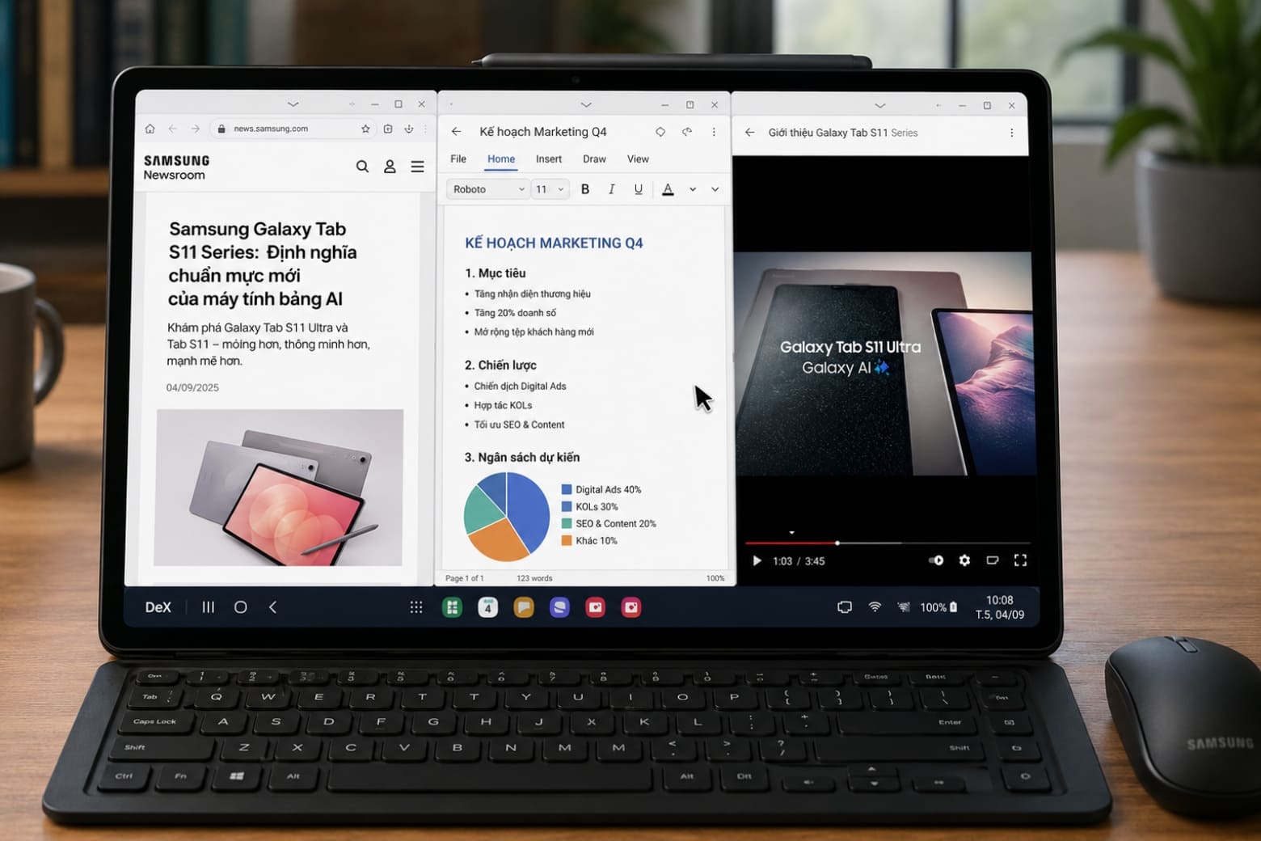Open the all apps grid on taskbar

(416, 607)
